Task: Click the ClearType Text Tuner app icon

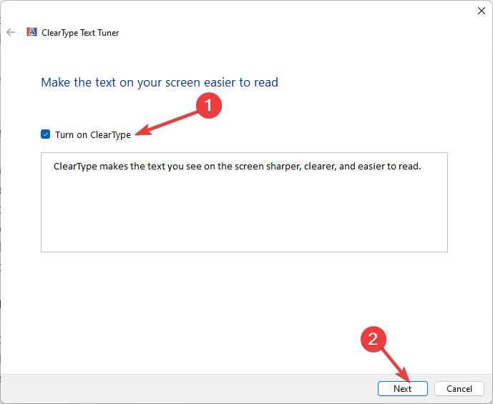Action: [31, 32]
